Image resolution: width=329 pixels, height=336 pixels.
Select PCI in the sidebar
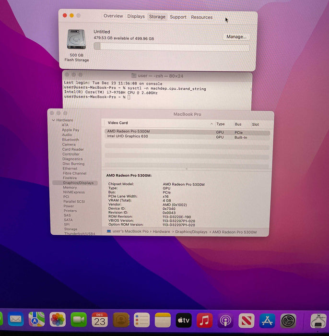point(66,197)
